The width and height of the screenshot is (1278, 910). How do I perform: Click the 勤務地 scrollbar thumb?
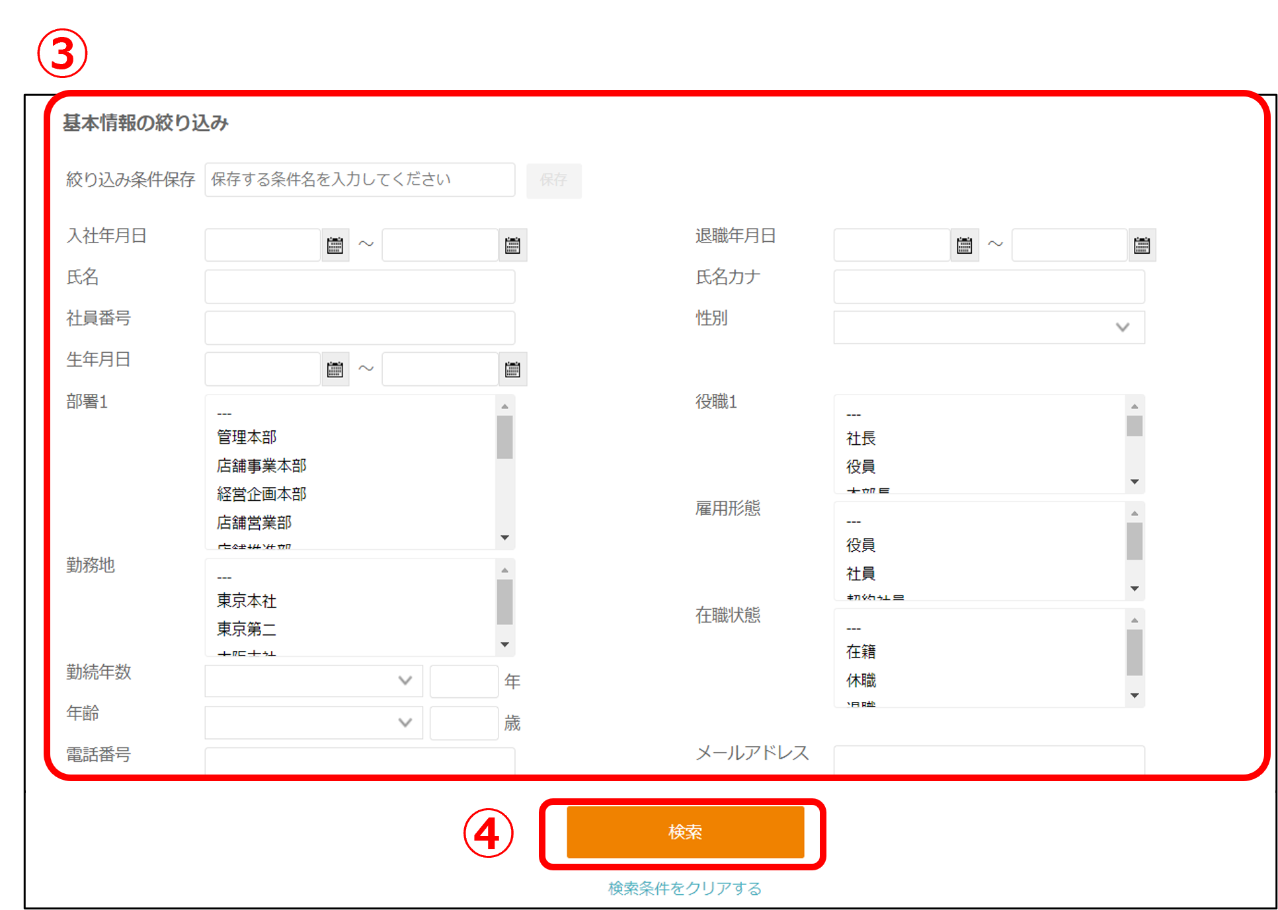(505, 601)
